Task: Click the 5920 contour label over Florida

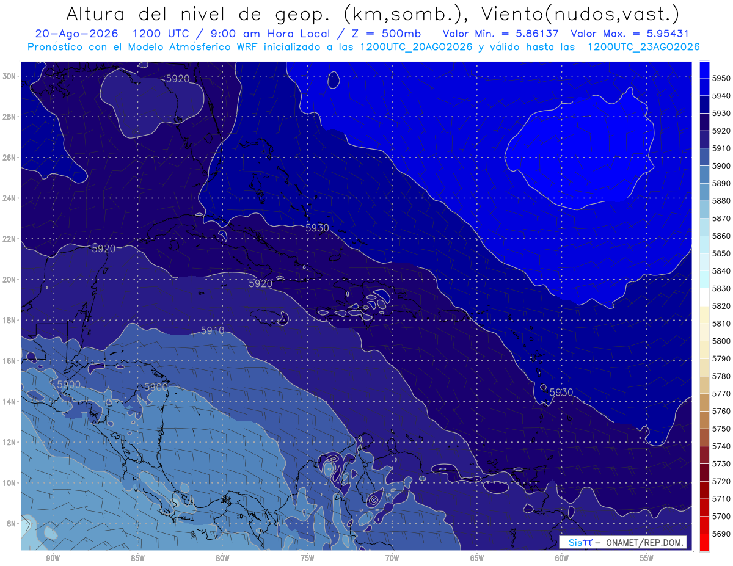Action: (178, 78)
